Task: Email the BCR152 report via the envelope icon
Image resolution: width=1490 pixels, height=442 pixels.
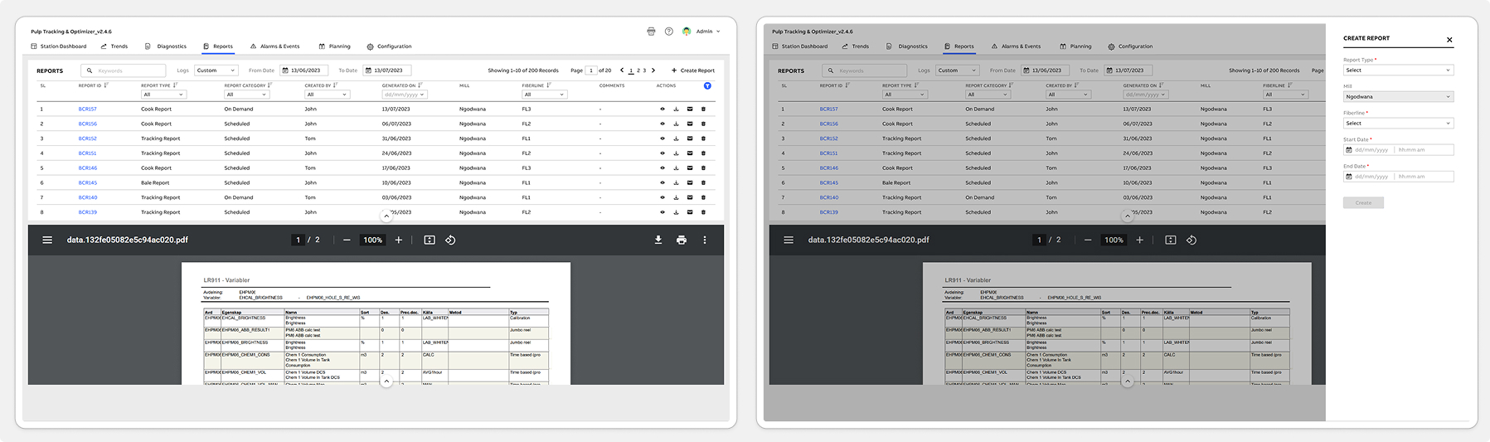Action: coord(690,138)
